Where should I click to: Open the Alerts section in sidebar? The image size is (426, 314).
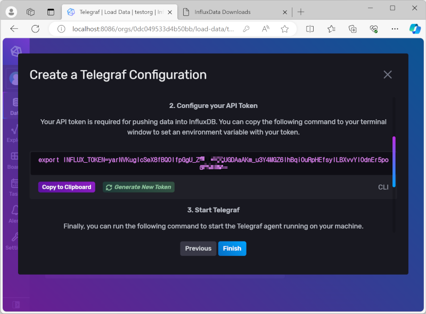tap(13, 214)
